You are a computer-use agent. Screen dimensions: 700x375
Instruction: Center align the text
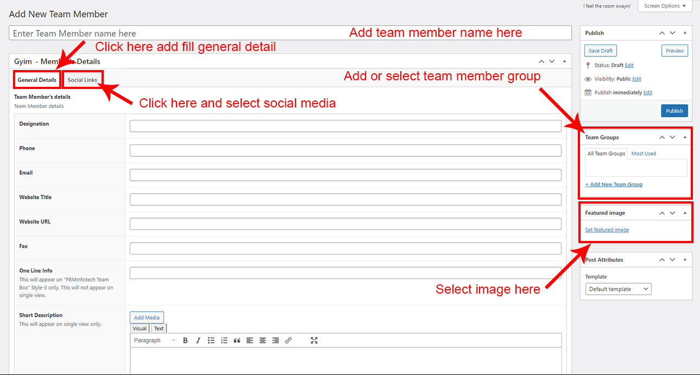(x=263, y=340)
